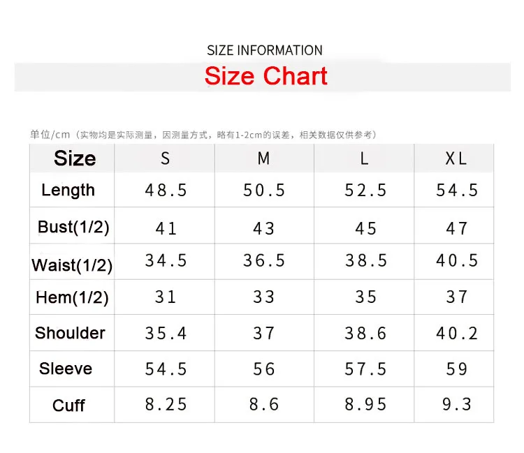
Task: Select the 38.5 waist value for L
Action: [x=366, y=260]
